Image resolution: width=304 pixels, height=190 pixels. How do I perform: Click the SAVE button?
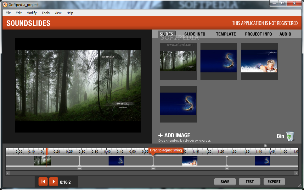225,182
